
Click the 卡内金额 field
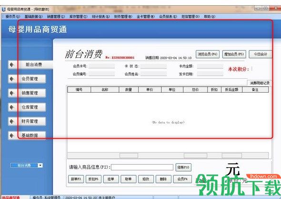tap(210, 66)
